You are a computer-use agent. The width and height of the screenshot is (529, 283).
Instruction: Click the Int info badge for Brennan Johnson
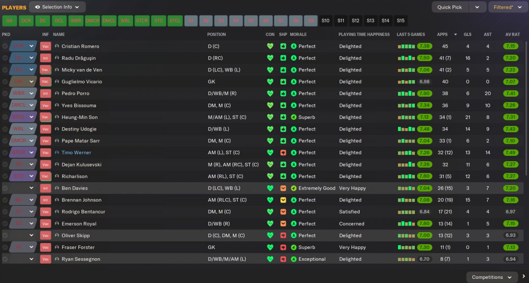(45, 200)
